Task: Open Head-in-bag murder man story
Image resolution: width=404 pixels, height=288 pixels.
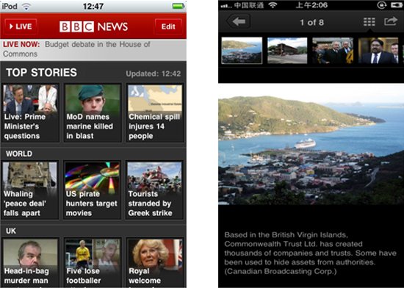Action: click(30, 263)
